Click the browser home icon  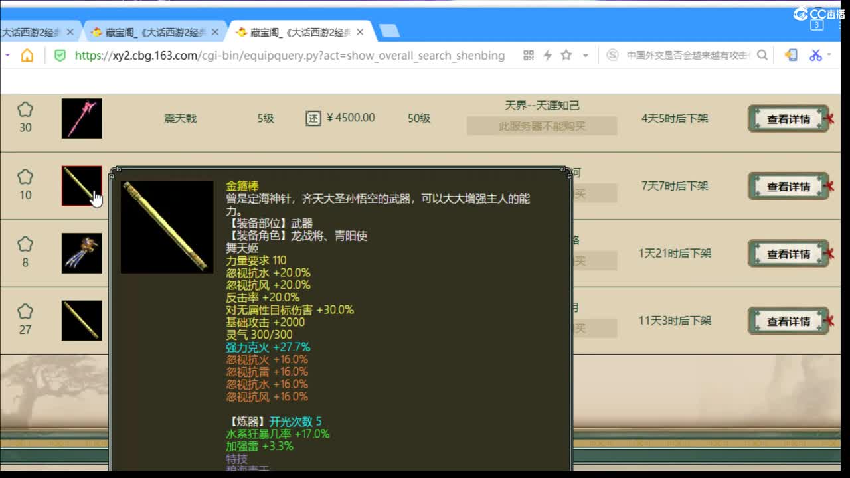point(27,56)
